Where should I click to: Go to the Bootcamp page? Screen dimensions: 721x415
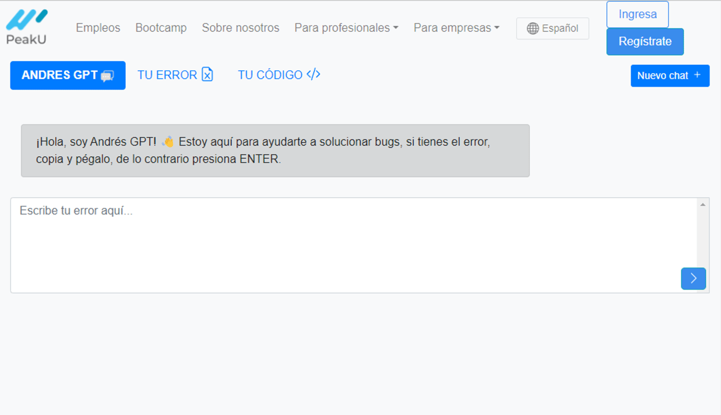(161, 28)
